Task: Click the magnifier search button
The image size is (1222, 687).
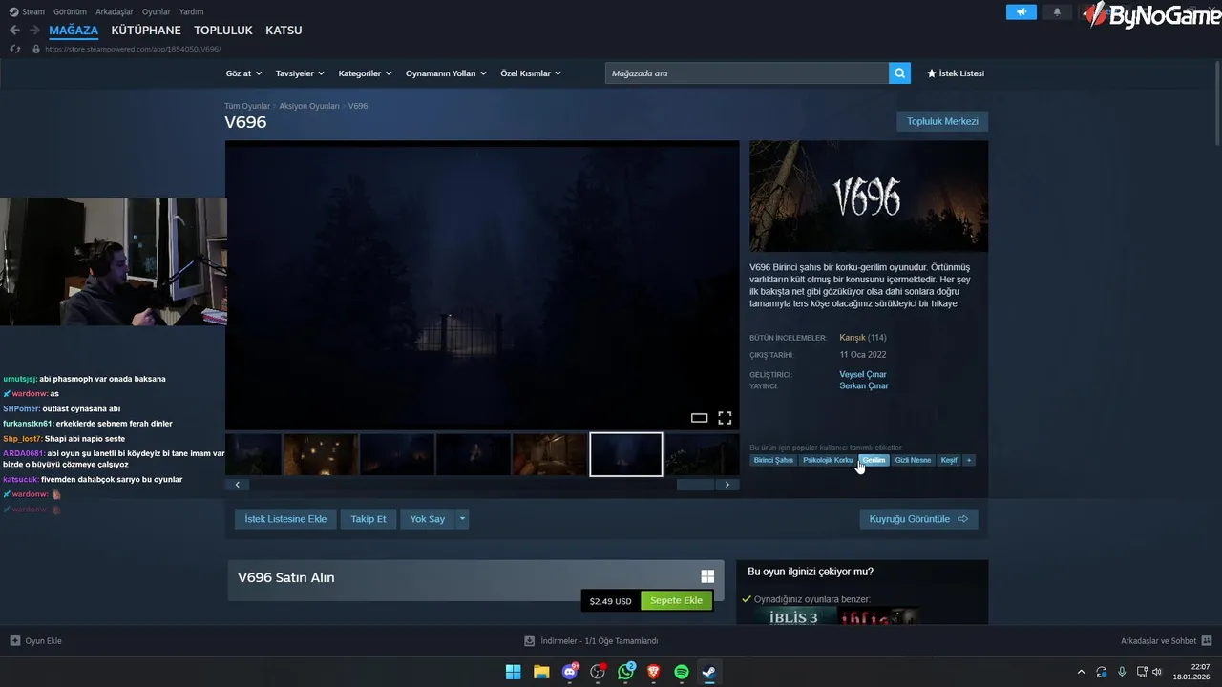Action: coord(899,73)
